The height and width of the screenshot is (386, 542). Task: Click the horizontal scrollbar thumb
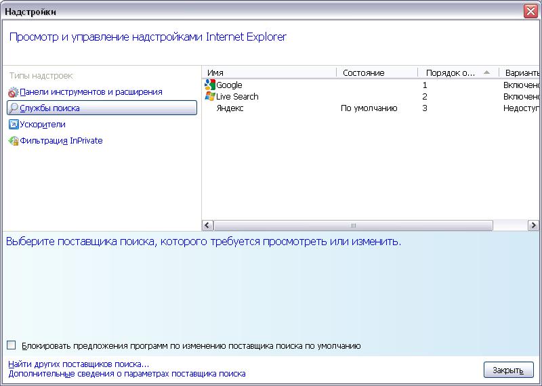(x=353, y=226)
